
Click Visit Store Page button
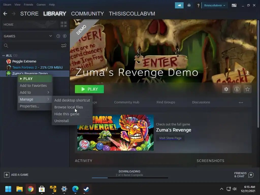click(170, 138)
